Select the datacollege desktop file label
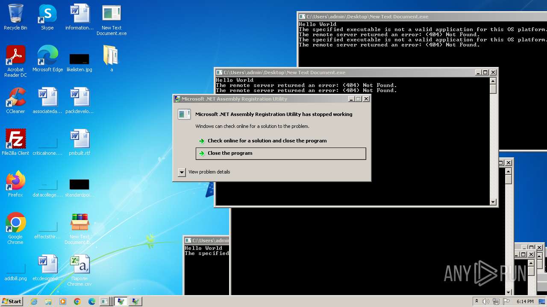This screenshot has width=547, height=307. point(47,195)
